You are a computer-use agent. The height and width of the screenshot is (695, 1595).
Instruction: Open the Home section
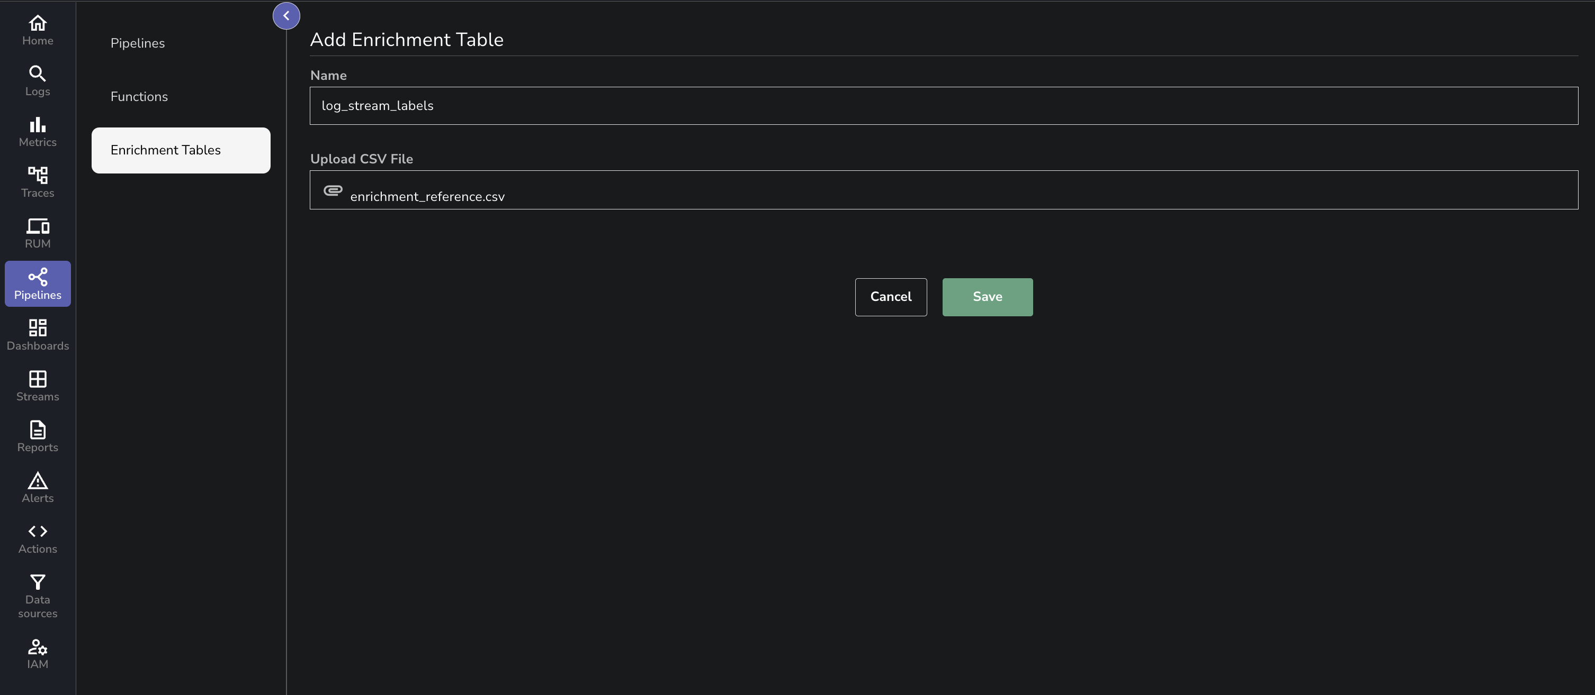[x=37, y=29]
